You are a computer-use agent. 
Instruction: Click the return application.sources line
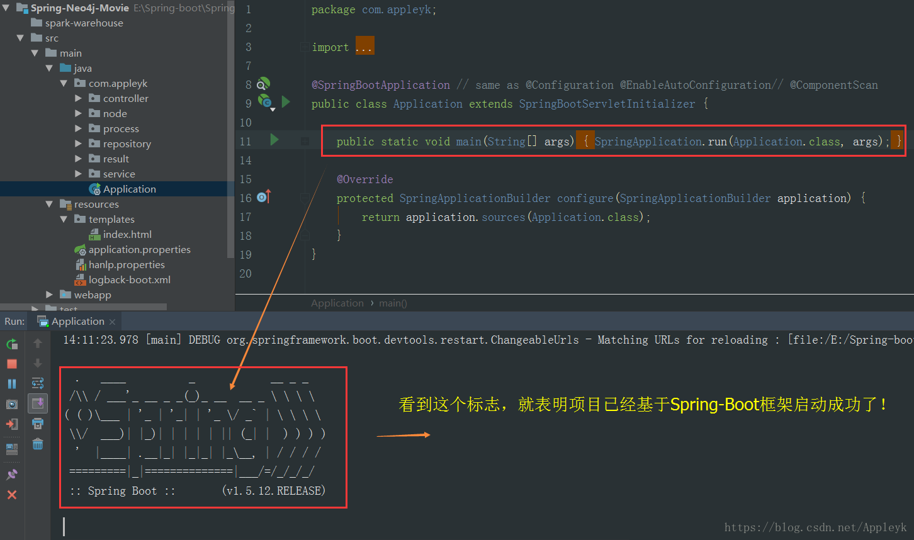coord(506,217)
